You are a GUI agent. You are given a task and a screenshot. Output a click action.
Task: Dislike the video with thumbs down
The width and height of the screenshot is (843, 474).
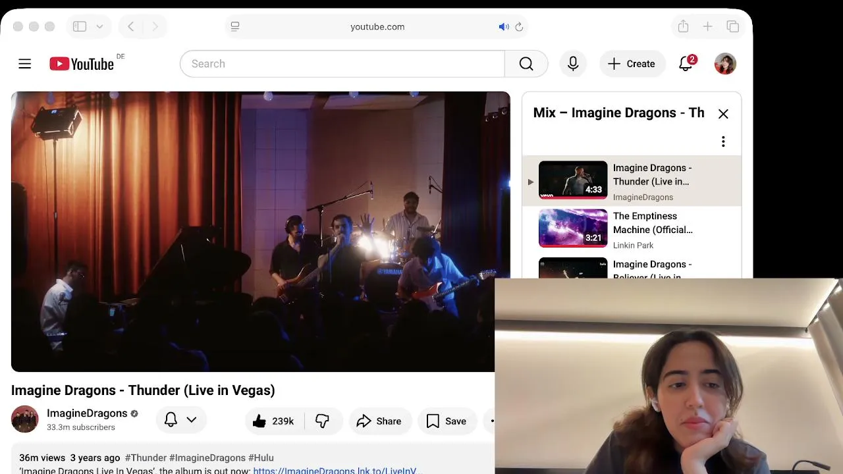tap(322, 421)
